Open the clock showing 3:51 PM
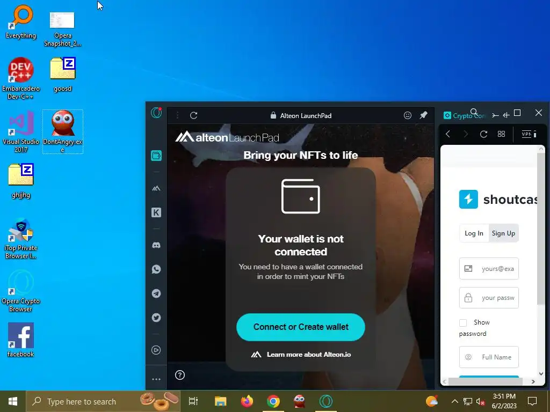 504,401
